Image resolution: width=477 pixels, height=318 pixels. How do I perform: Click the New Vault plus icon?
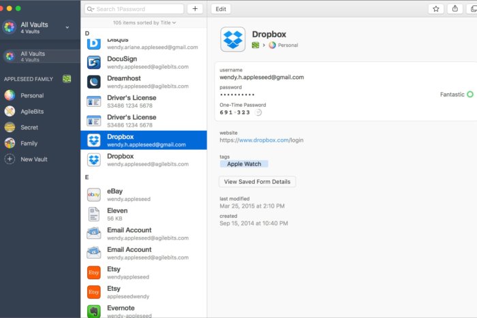(x=10, y=159)
